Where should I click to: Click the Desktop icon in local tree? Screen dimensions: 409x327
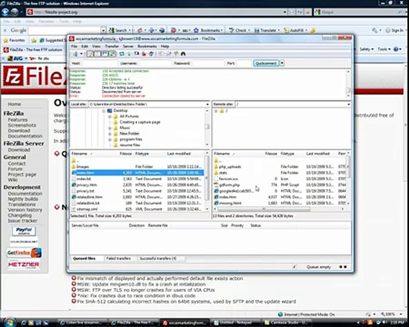(x=110, y=111)
